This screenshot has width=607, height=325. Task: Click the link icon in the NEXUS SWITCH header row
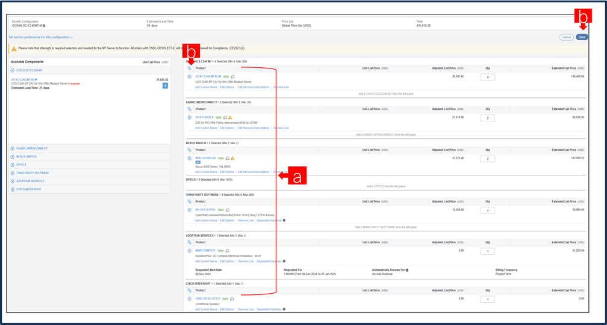[189, 150]
